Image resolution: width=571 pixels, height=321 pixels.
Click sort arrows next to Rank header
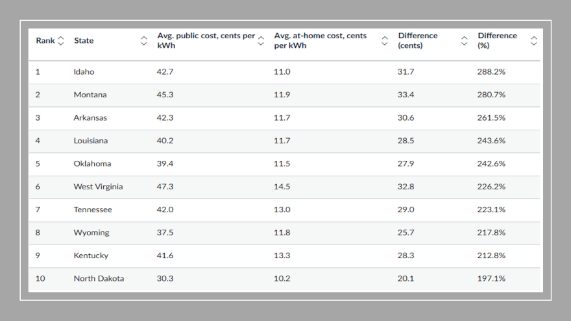pyautogui.click(x=61, y=41)
